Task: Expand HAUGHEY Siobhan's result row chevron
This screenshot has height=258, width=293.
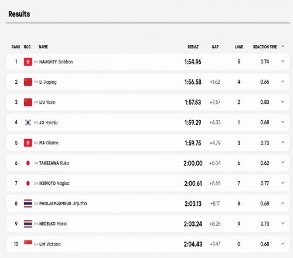Action: 282,62
